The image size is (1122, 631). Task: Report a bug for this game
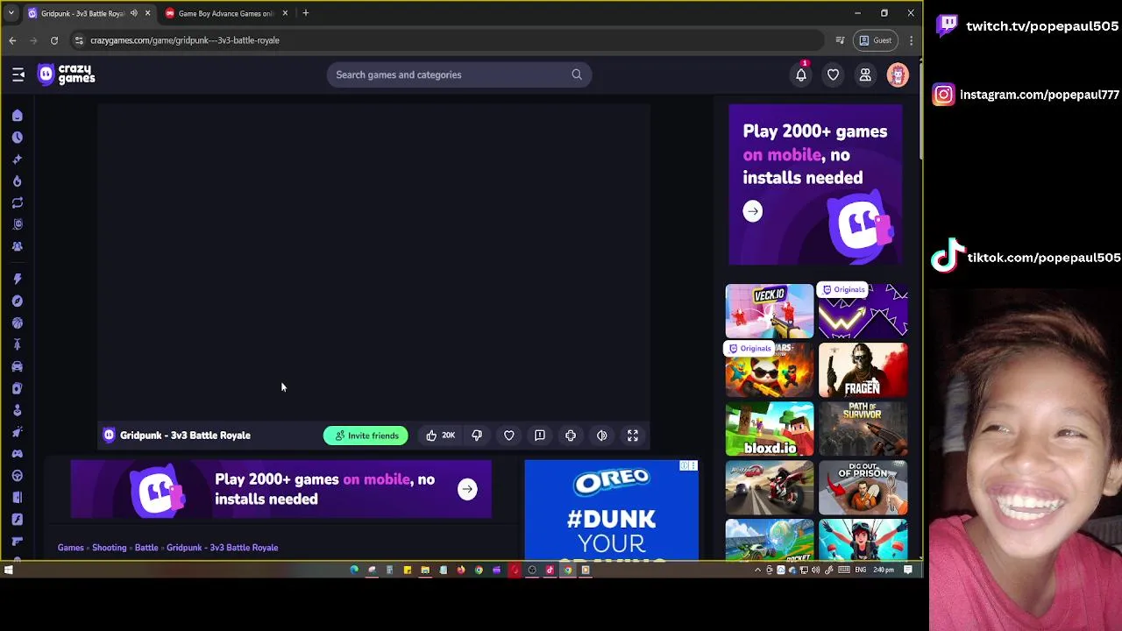tap(540, 436)
